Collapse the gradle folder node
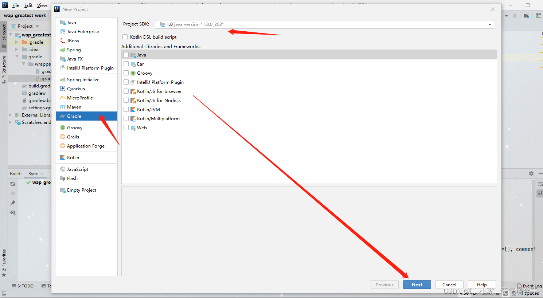543x298 pixels. pos(17,57)
